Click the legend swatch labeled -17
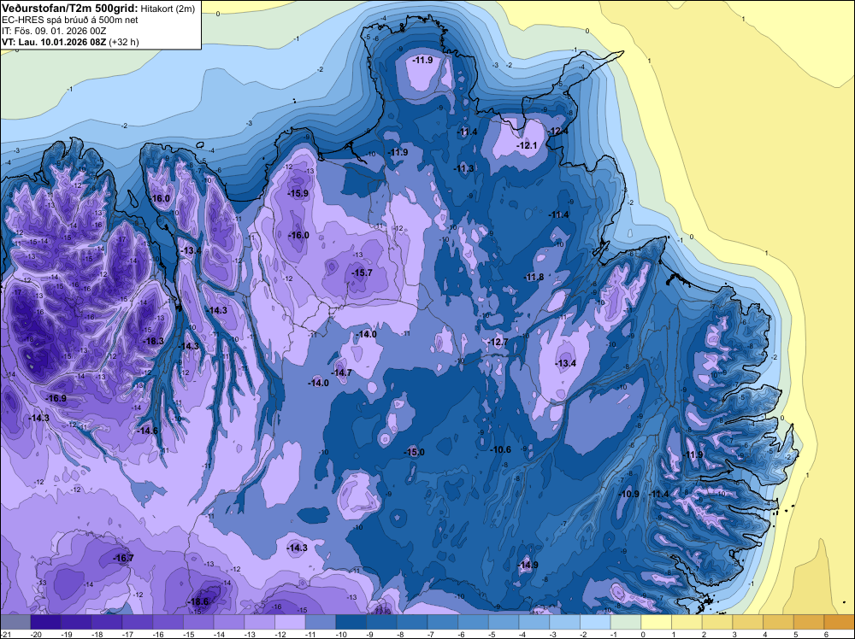The height and width of the screenshot is (639, 855). pos(138,622)
